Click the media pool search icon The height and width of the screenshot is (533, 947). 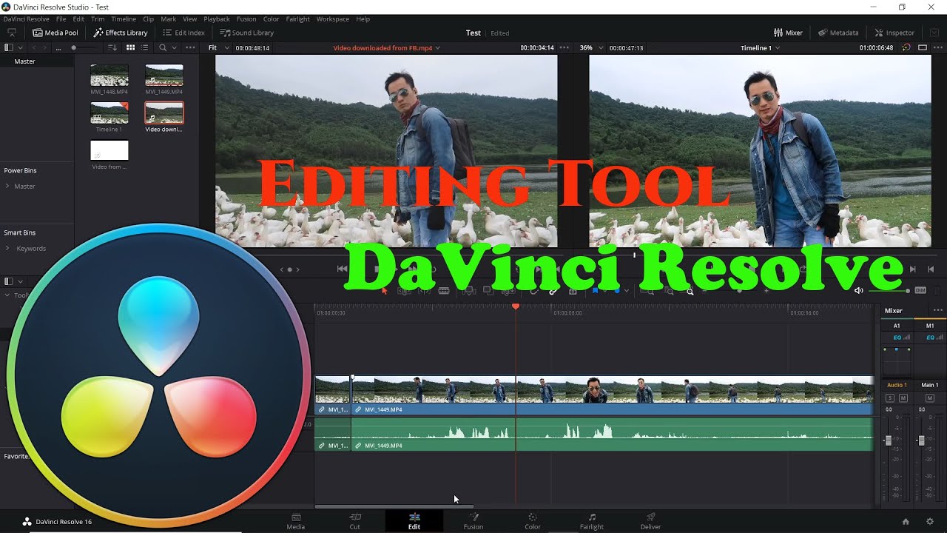coord(163,47)
